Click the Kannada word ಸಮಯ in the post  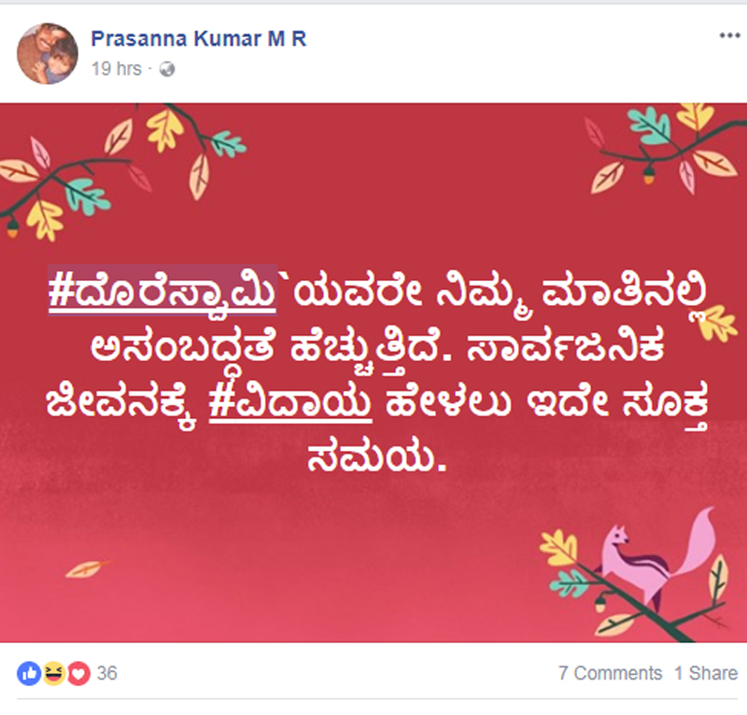(x=371, y=458)
